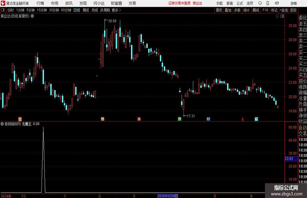Image resolution: width=307 pixels, height=198 pixels.
Task: Click the 跌 event marker icon
Action: (x=180, y=119)
